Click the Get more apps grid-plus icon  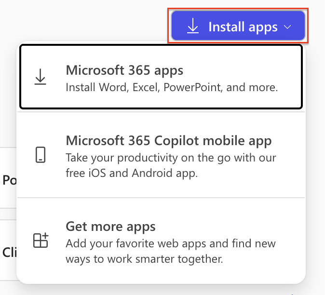coord(41,240)
